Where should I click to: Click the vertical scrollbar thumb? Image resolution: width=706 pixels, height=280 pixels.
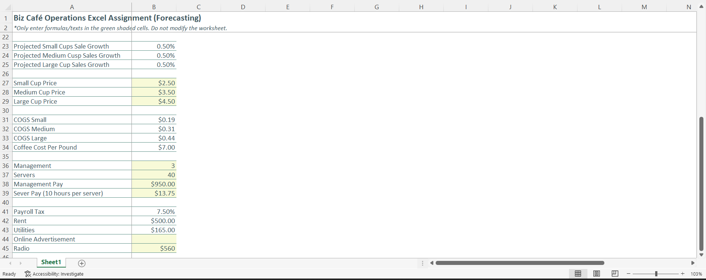[701, 184]
